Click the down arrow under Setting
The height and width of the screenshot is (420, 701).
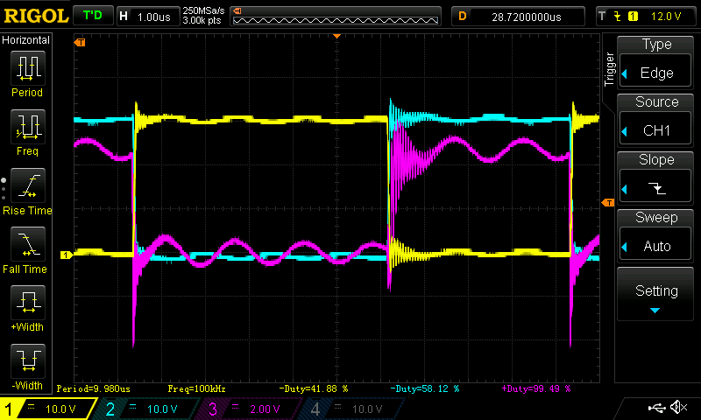(655, 311)
